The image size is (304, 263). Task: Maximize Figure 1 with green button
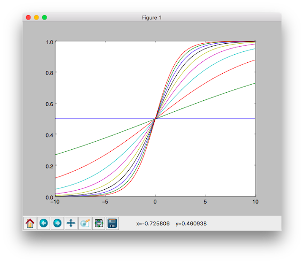click(45, 18)
